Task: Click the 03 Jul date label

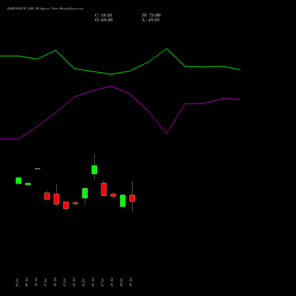Action: click(17, 282)
